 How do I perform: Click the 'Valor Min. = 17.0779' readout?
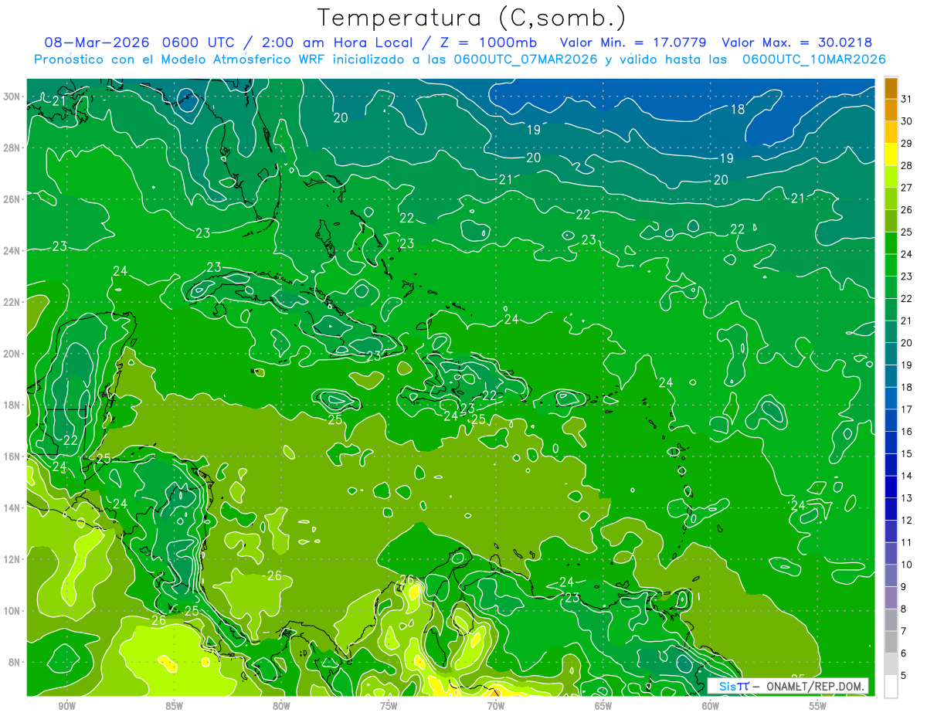pos(633,42)
